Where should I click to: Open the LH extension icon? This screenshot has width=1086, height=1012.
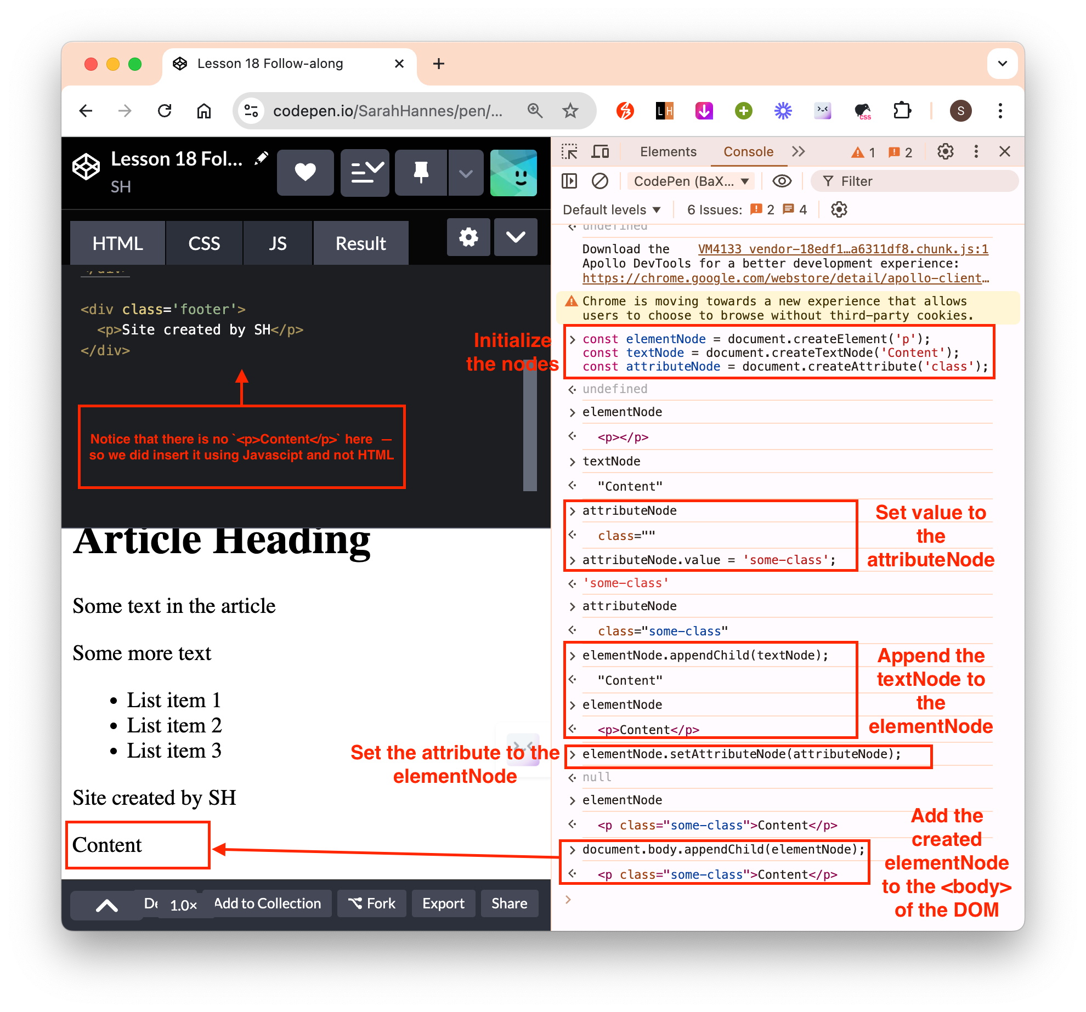click(665, 111)
